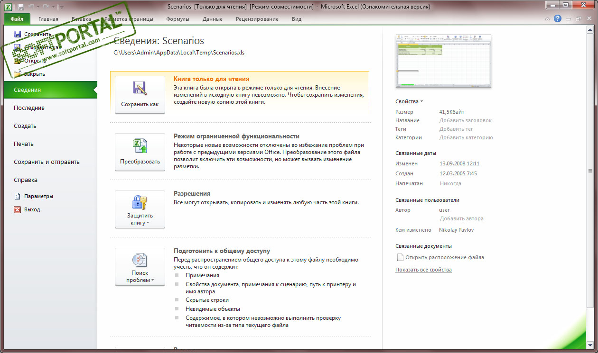
Task: Switch to the Рецензирование ribbon tab
Action: pos(257,19)
